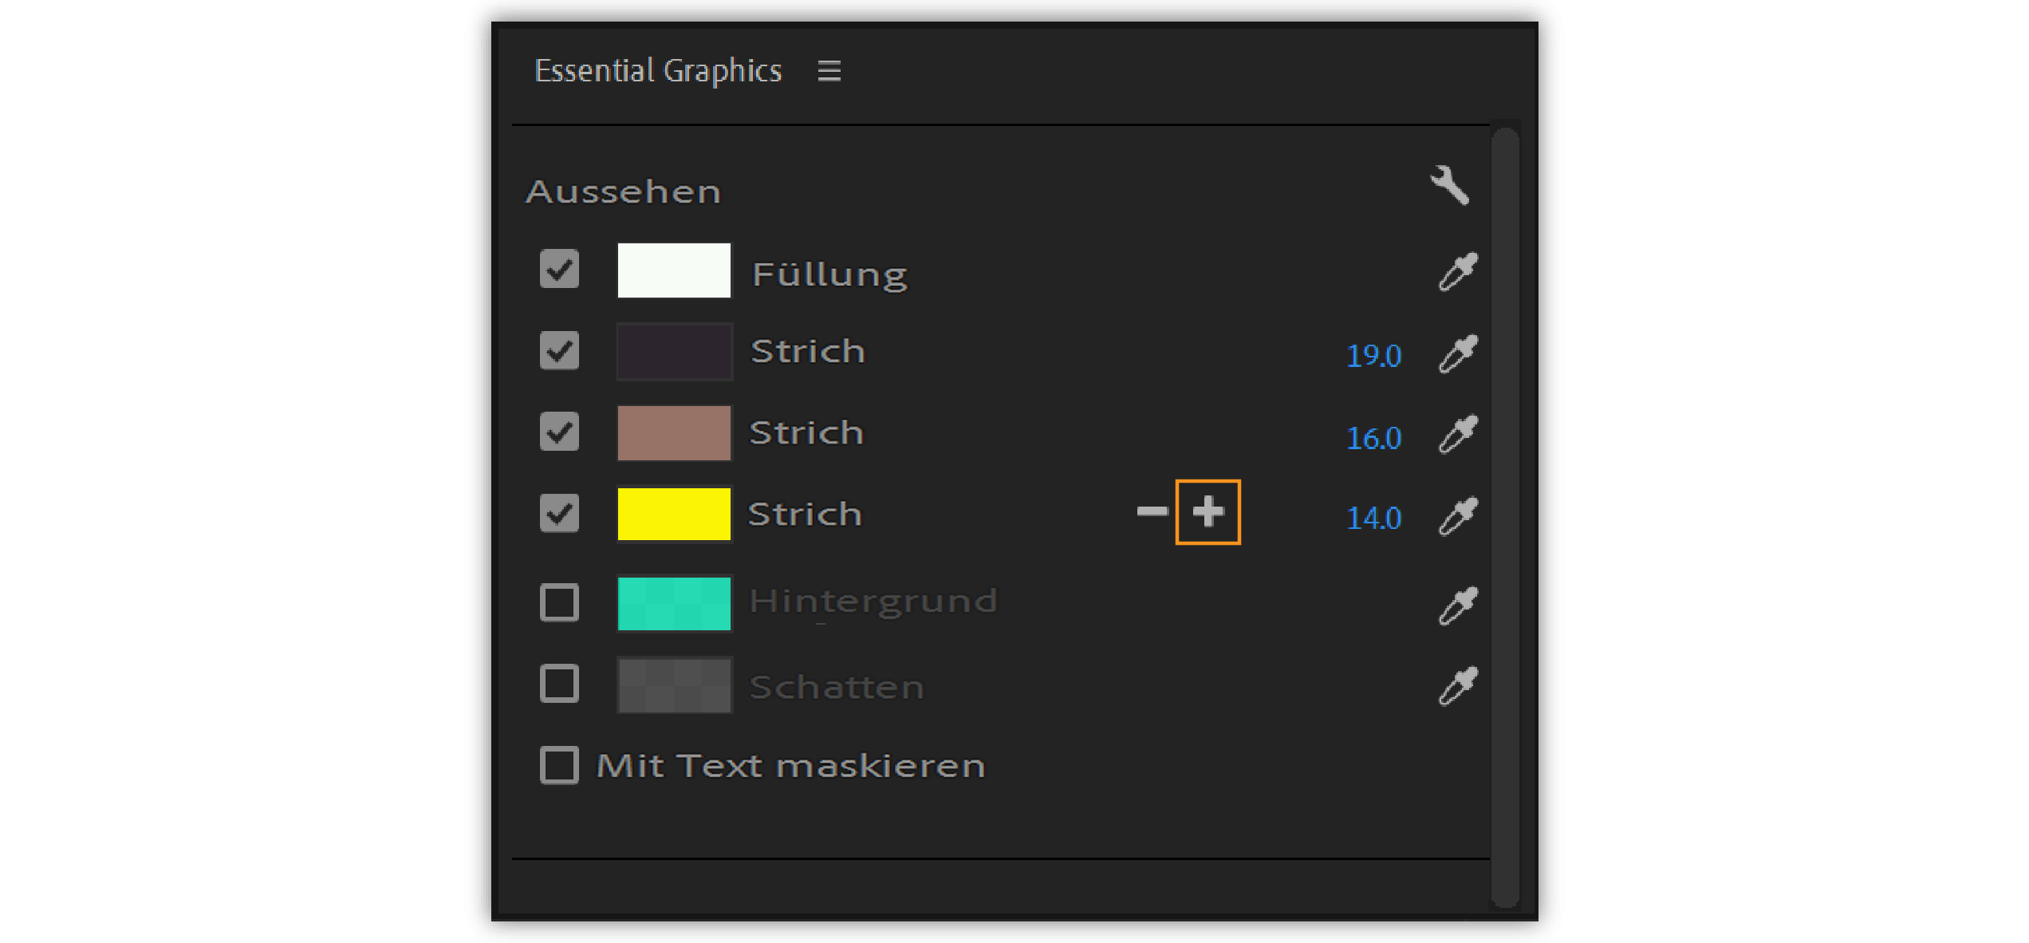
Task: Use the eyedropper for the 16.0 Strich
Action: [1457, 435]
